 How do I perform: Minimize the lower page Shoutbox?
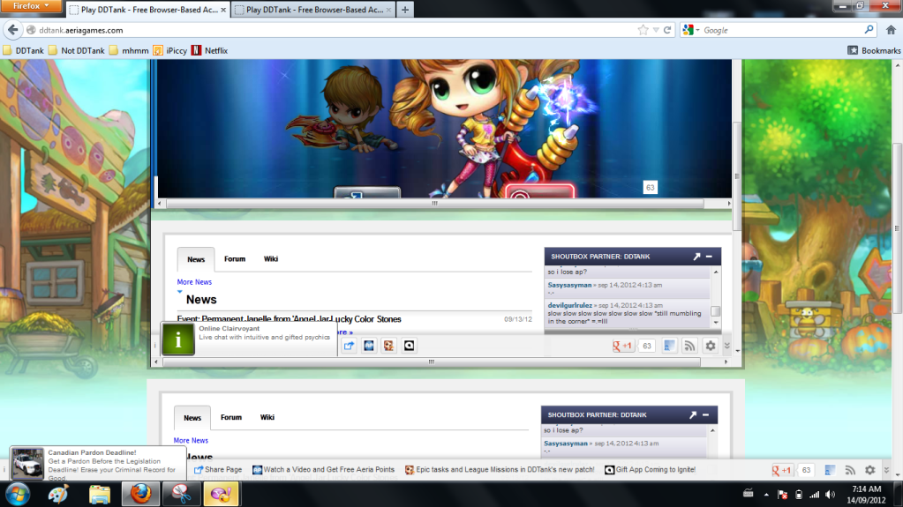[x=705, y=415]
